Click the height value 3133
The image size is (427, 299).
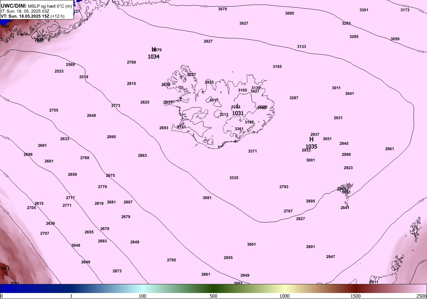[302, 47]
